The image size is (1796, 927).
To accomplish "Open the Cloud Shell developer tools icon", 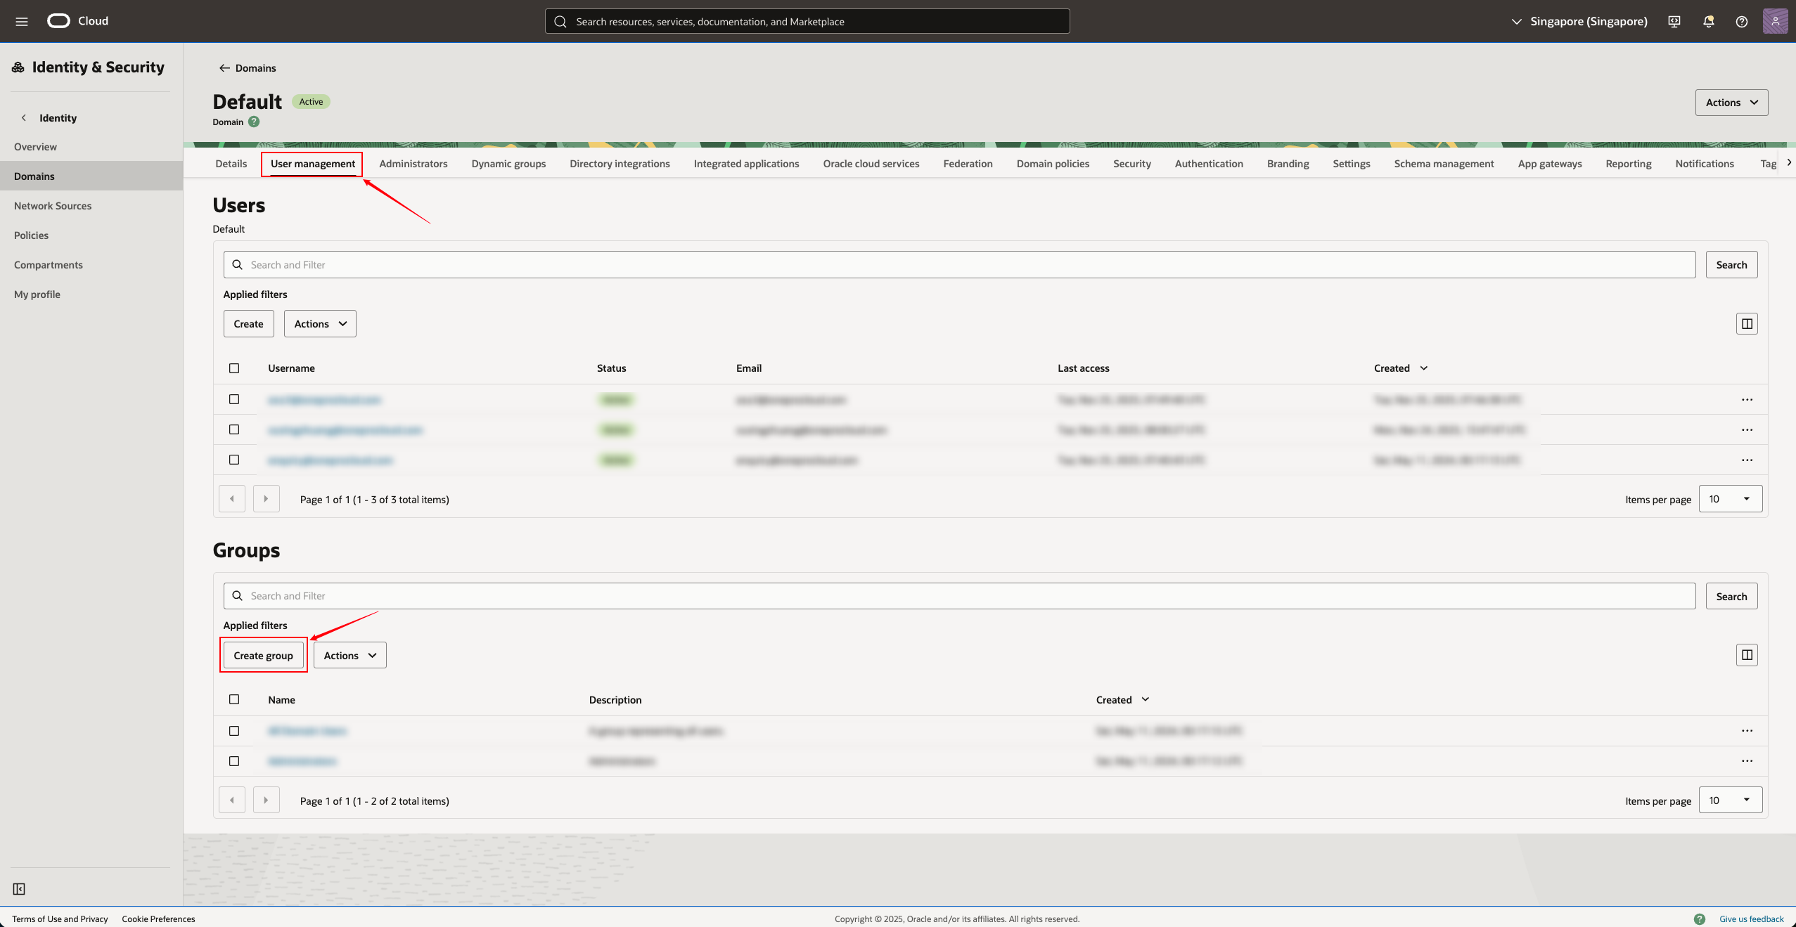I will coord(1674,21).
